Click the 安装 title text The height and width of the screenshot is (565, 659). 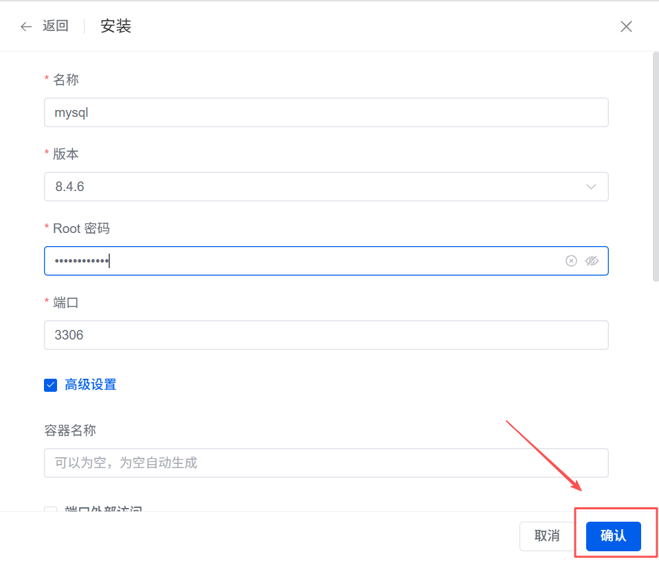(x=115, y=26)
